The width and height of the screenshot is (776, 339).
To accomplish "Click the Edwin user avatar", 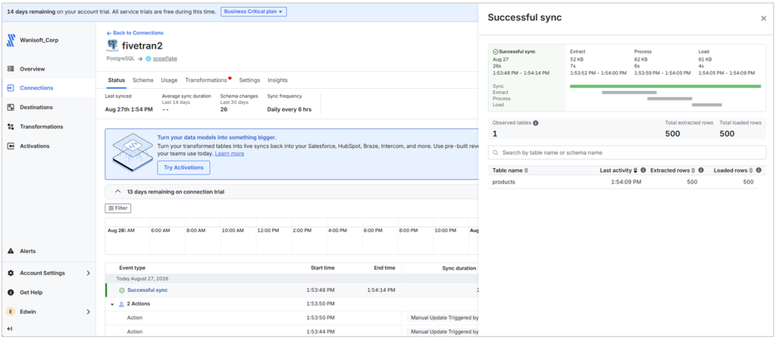I will point(11,312).
